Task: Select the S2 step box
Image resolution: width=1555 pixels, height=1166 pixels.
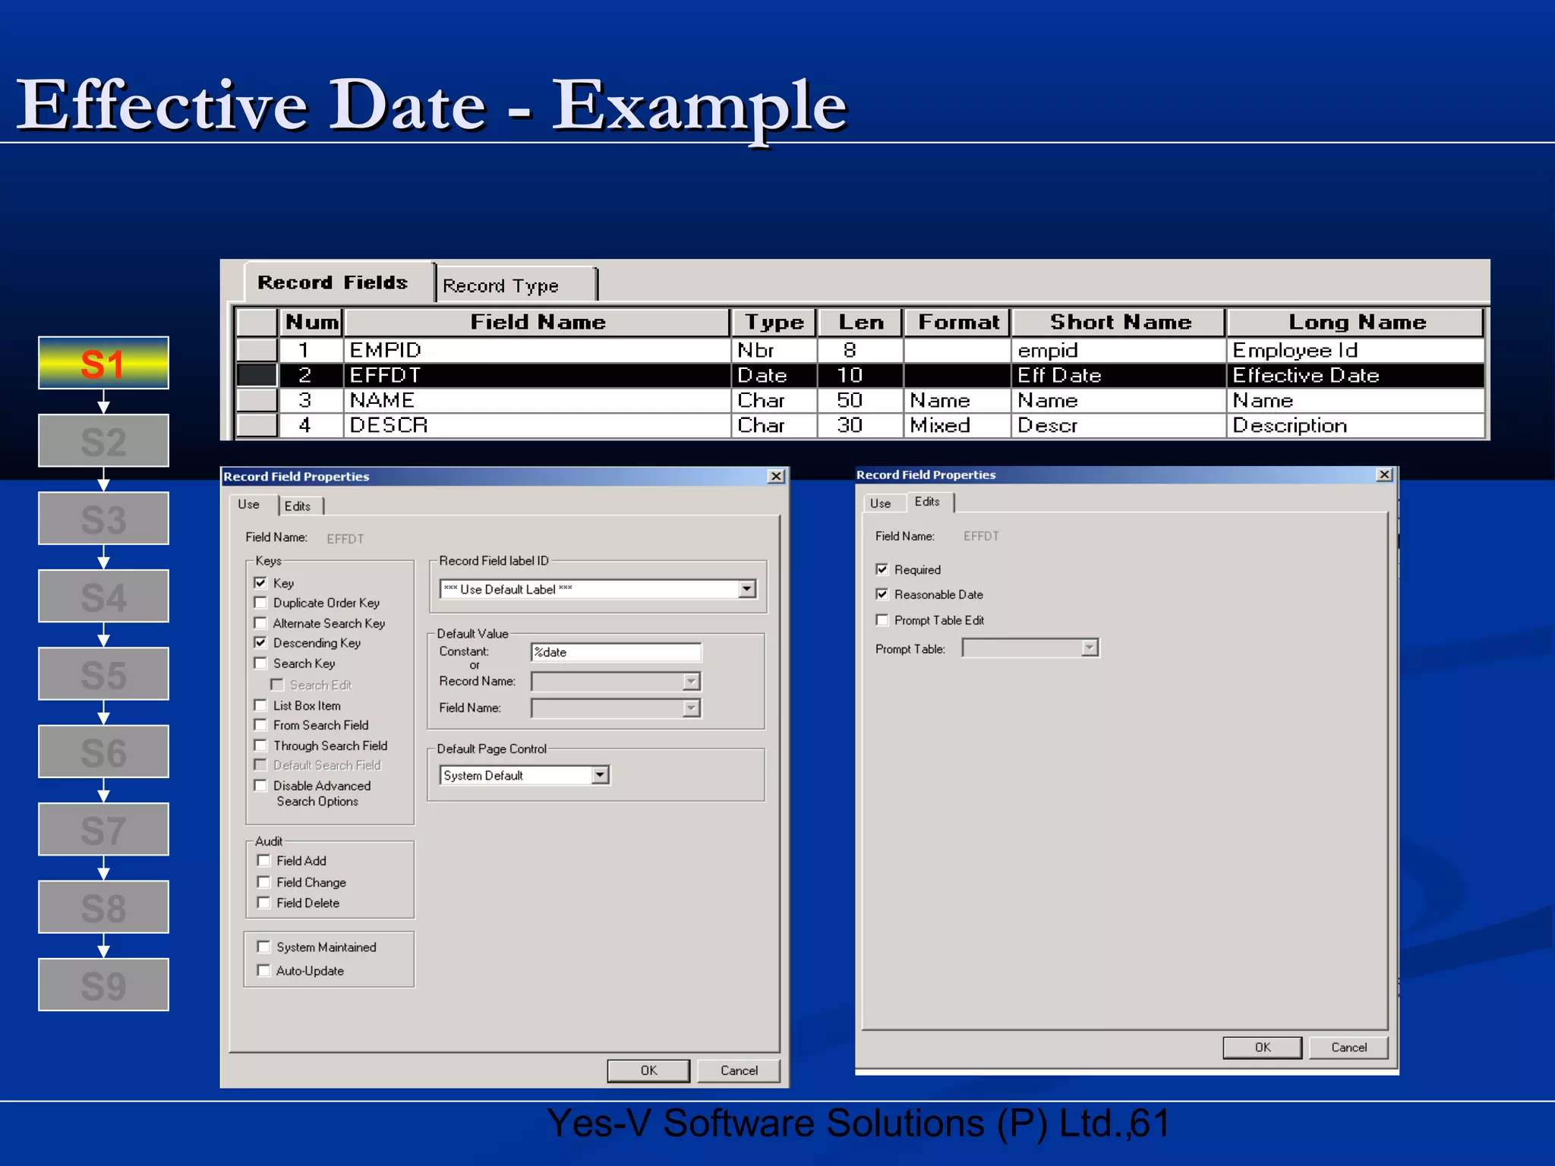Action: (103, 440)
